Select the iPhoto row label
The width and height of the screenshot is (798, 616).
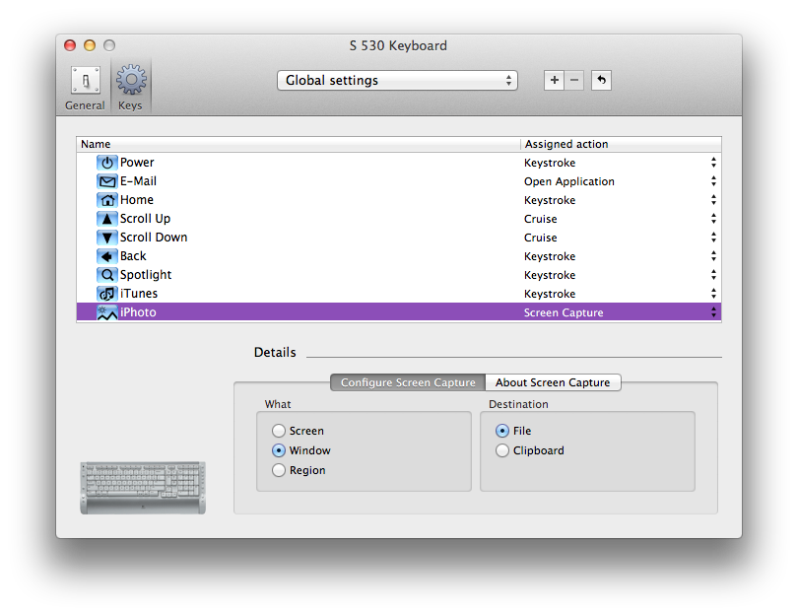[138, 312]
